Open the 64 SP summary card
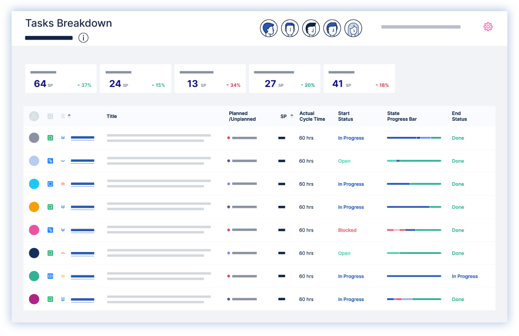 61,78
